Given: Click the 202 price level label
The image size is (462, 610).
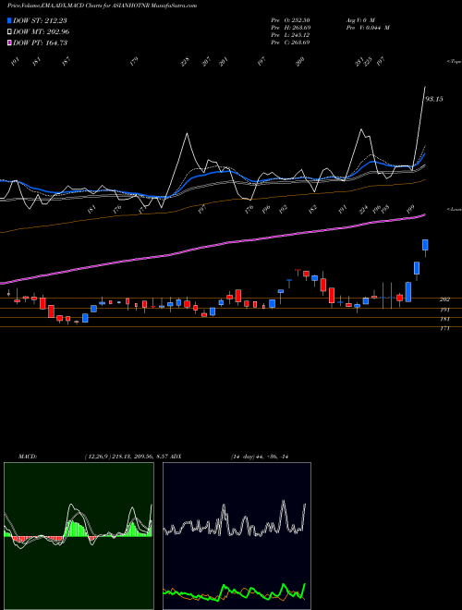Looking at the screenshot, I should pyautogui.click(x=444, y=299).
